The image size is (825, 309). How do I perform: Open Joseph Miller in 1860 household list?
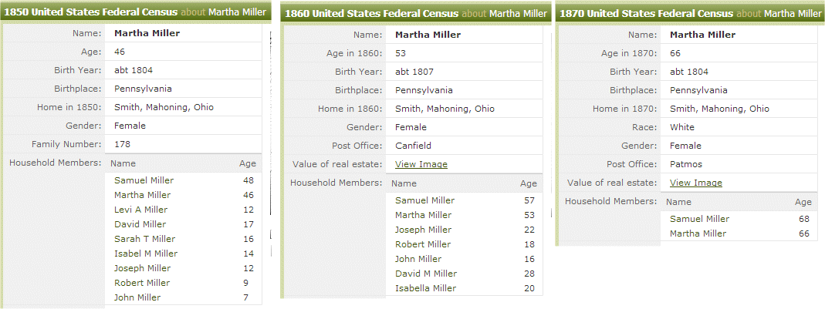pos(423,230)
